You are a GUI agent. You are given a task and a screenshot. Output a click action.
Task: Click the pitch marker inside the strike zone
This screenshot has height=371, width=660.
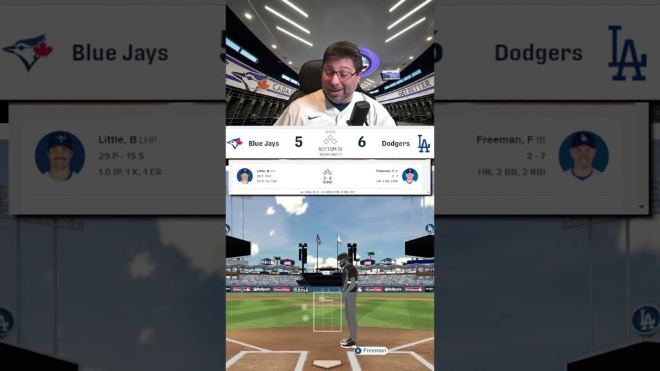[322, 298]
